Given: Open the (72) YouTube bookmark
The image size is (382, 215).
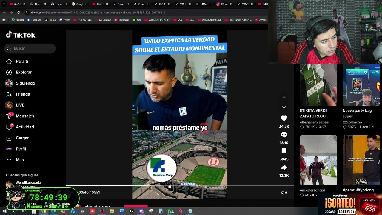Looking at the screenshot, I should 82,20.
